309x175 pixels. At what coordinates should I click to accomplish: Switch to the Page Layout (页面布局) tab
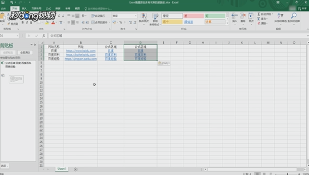pos(36,8)
